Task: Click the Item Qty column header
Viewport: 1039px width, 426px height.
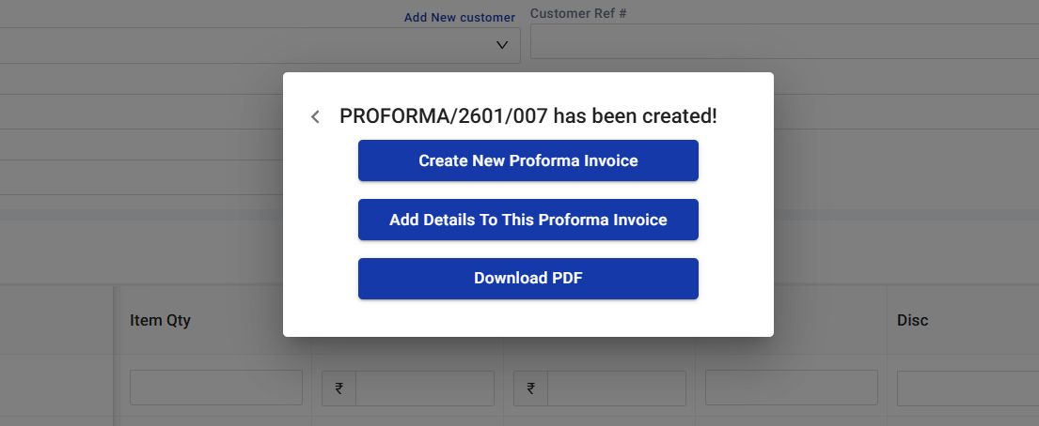Action: click(161, 321)
